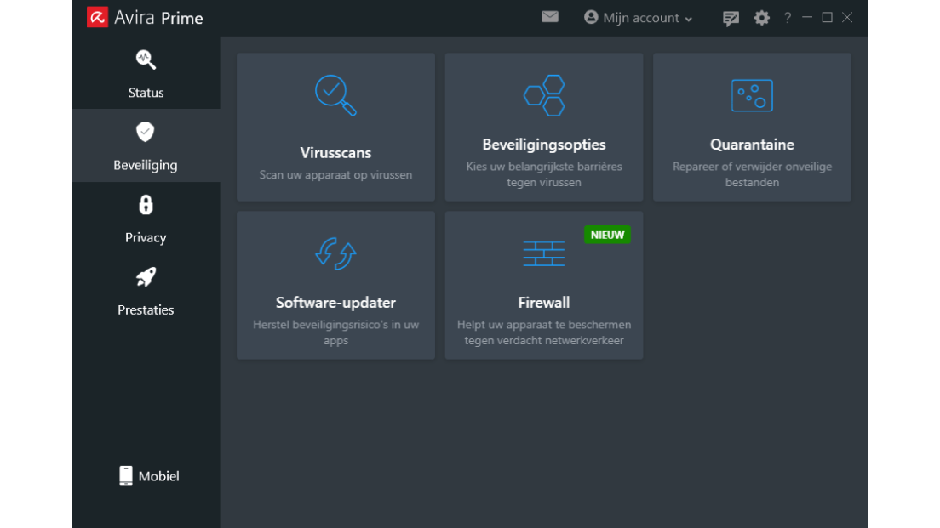
Task: Open the feedback chat icon
Action: tap(731, 19)
